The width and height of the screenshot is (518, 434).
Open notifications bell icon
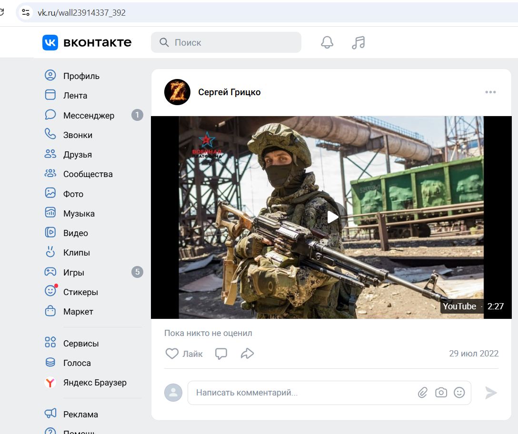point(327,42)
